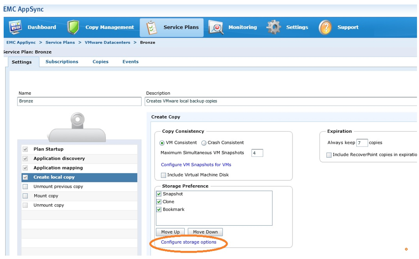Click the Service Plans clipboard icon
Image resolution: width=419 pixels, height=259 pixels.
click(152, 28)
